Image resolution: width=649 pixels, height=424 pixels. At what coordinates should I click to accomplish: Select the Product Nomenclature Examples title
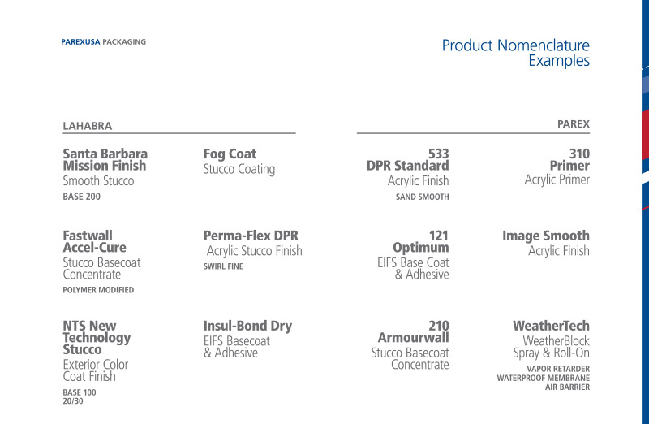516,53
